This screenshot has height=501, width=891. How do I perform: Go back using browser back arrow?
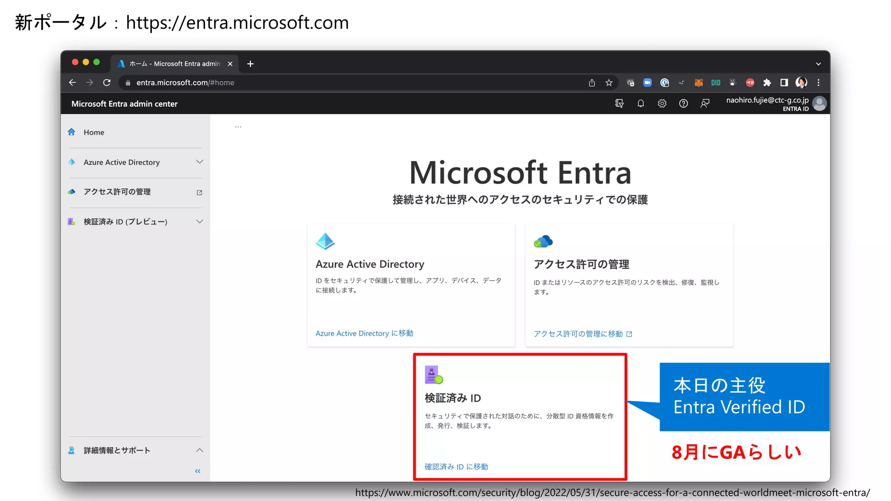[73, 83]
